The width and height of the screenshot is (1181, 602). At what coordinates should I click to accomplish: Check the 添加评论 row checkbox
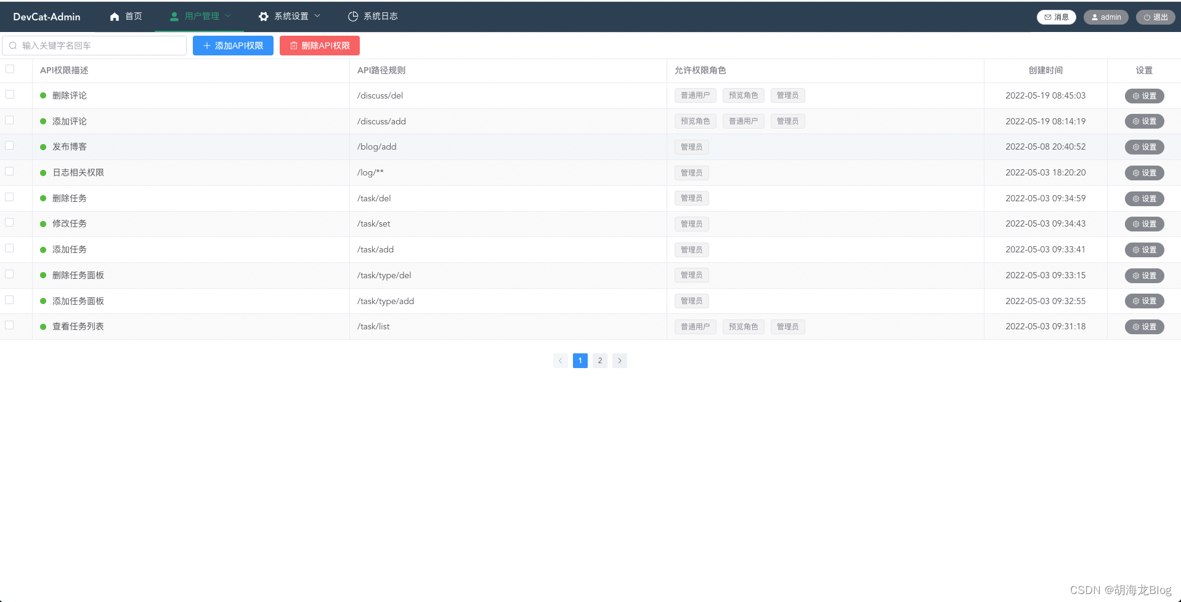coord(10,120)
